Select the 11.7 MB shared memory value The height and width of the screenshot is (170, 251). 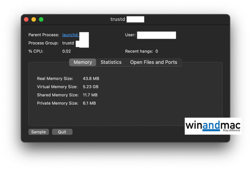[90, 95]
